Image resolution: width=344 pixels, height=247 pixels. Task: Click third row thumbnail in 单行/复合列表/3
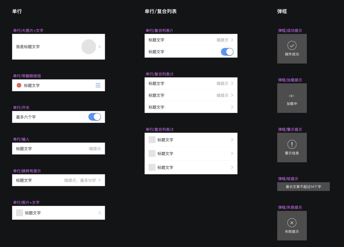pyautogui.click(x=152, y=167)
